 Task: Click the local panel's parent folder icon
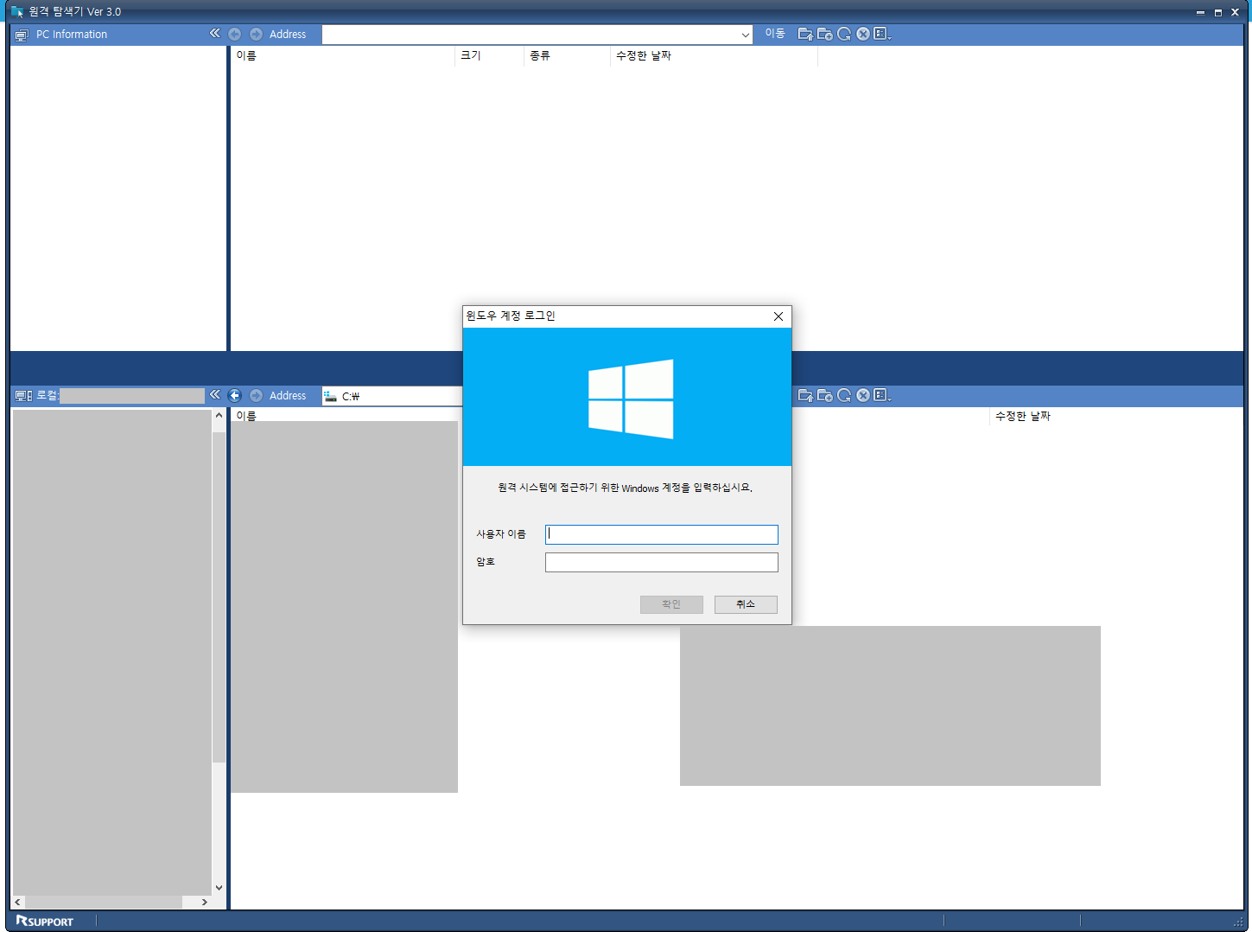click(x=804, y=395)
